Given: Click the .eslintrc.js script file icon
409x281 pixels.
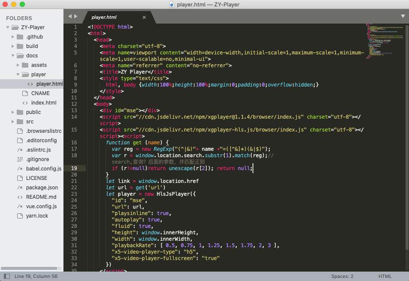Looking at the screenshot, I should coord(20,150).
